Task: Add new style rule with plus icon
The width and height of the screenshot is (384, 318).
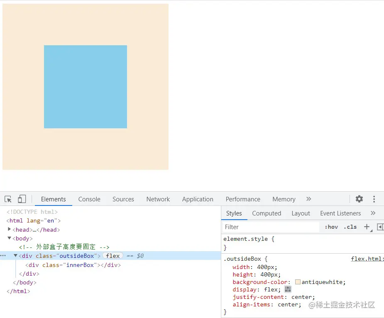Action: point(367,227)
